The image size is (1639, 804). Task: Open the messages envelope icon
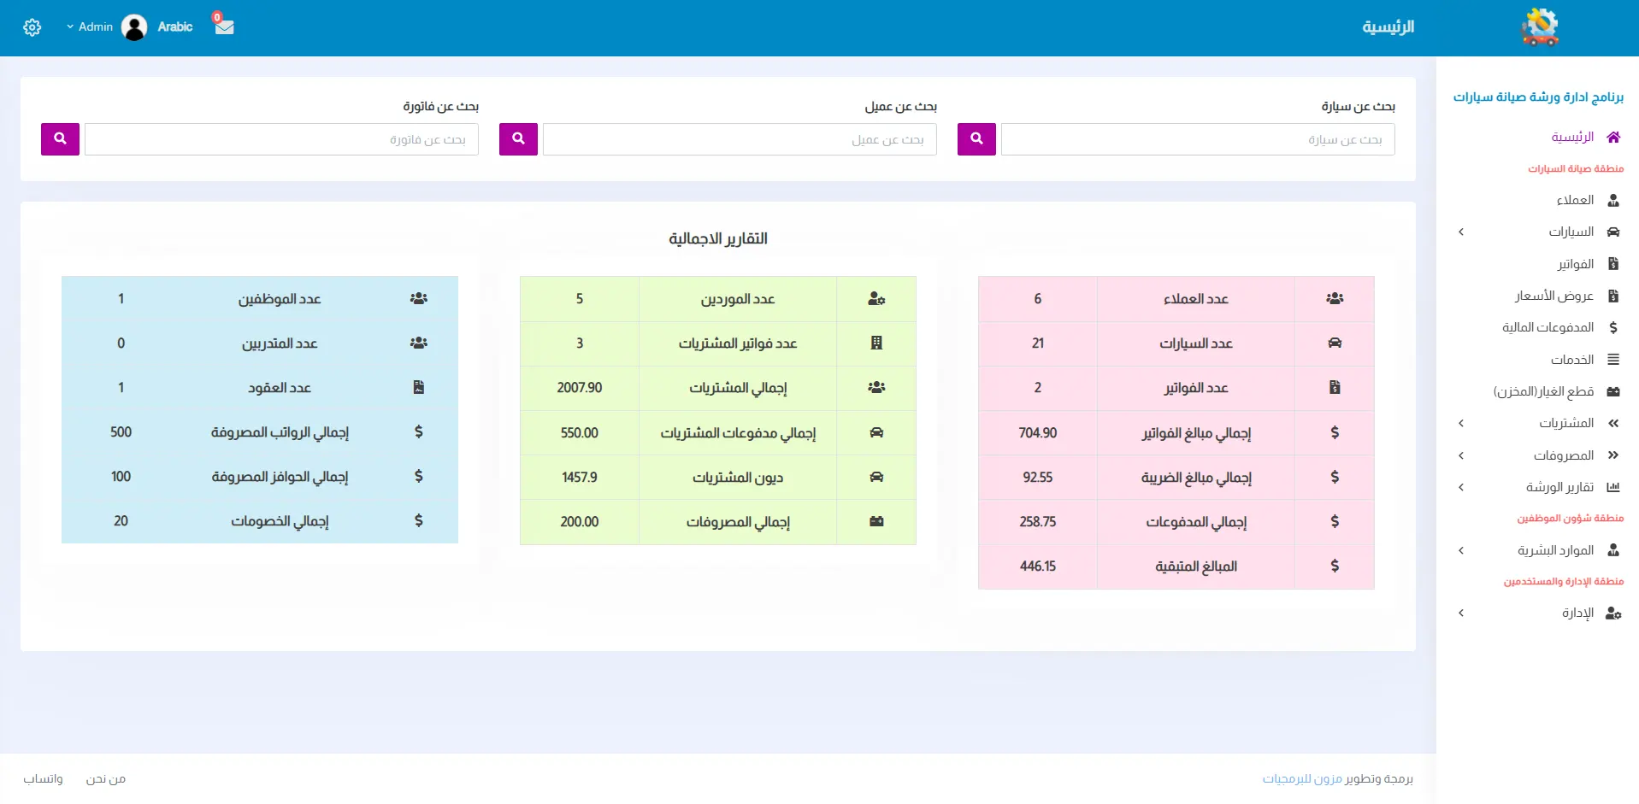tap(224, 26)
